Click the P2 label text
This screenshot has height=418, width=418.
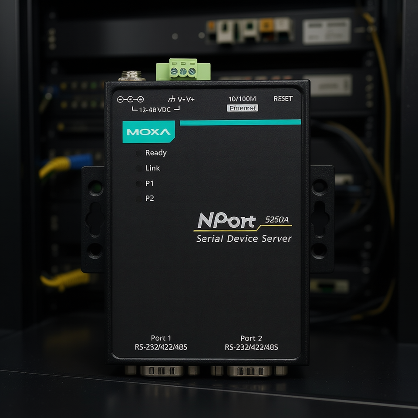[x=149, y=199]
